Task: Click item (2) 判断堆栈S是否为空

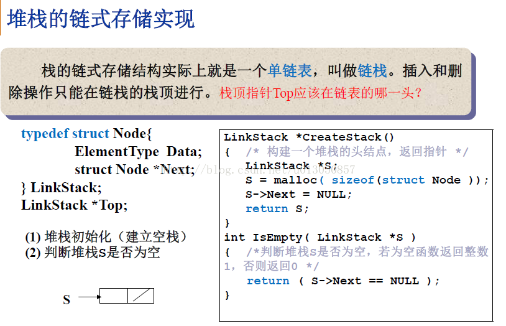Action: point(92,253)
